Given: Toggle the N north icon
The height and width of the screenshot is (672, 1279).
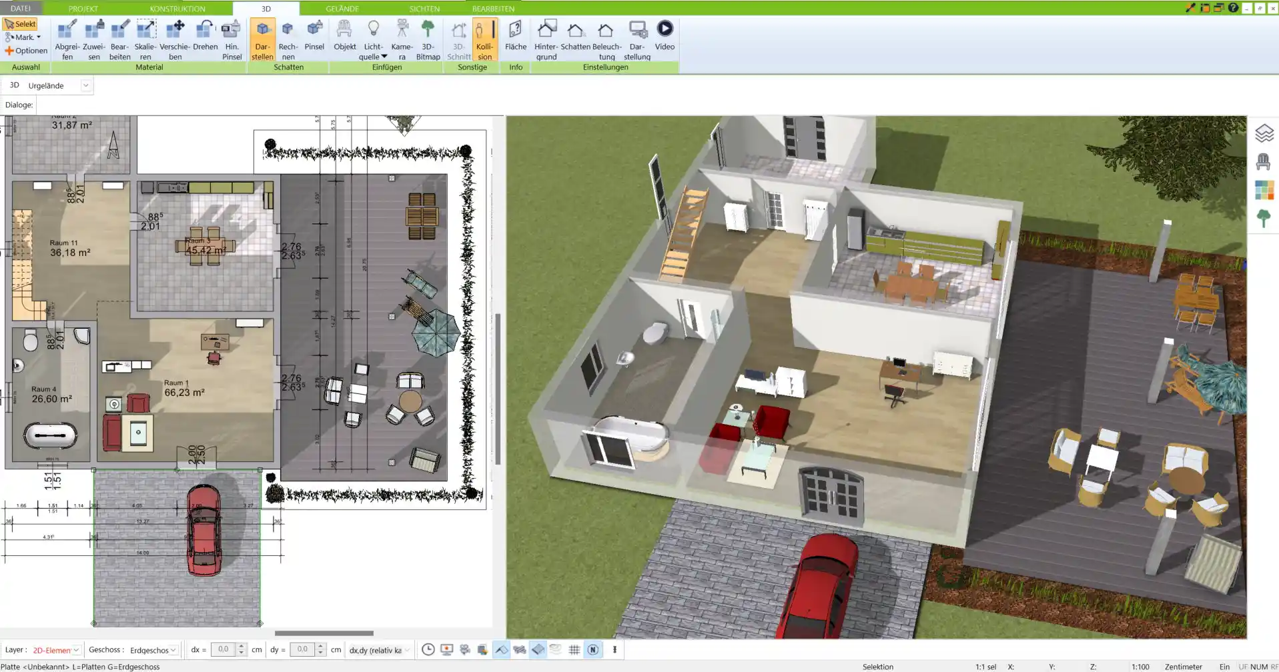Looking at the screenshot, I should 592,649.
